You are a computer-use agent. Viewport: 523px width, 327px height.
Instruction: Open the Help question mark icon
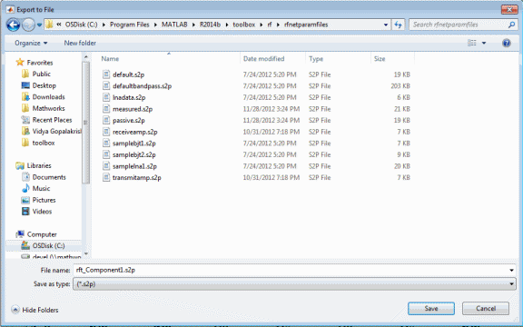(x=507, y=43)
